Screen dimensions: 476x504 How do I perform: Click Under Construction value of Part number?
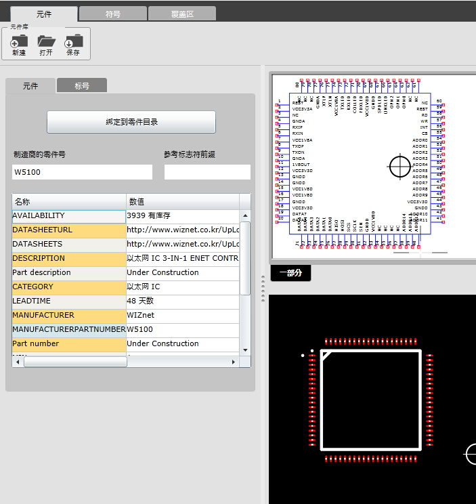[x=183, y=343]
